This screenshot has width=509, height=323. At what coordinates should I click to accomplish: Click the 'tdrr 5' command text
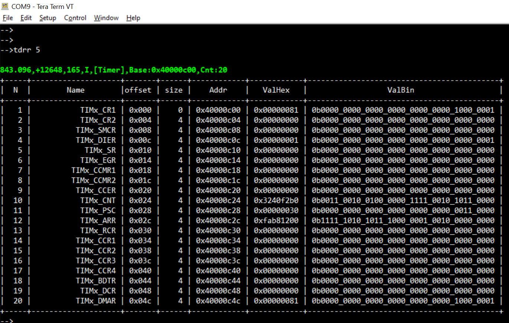pos(27,50)
